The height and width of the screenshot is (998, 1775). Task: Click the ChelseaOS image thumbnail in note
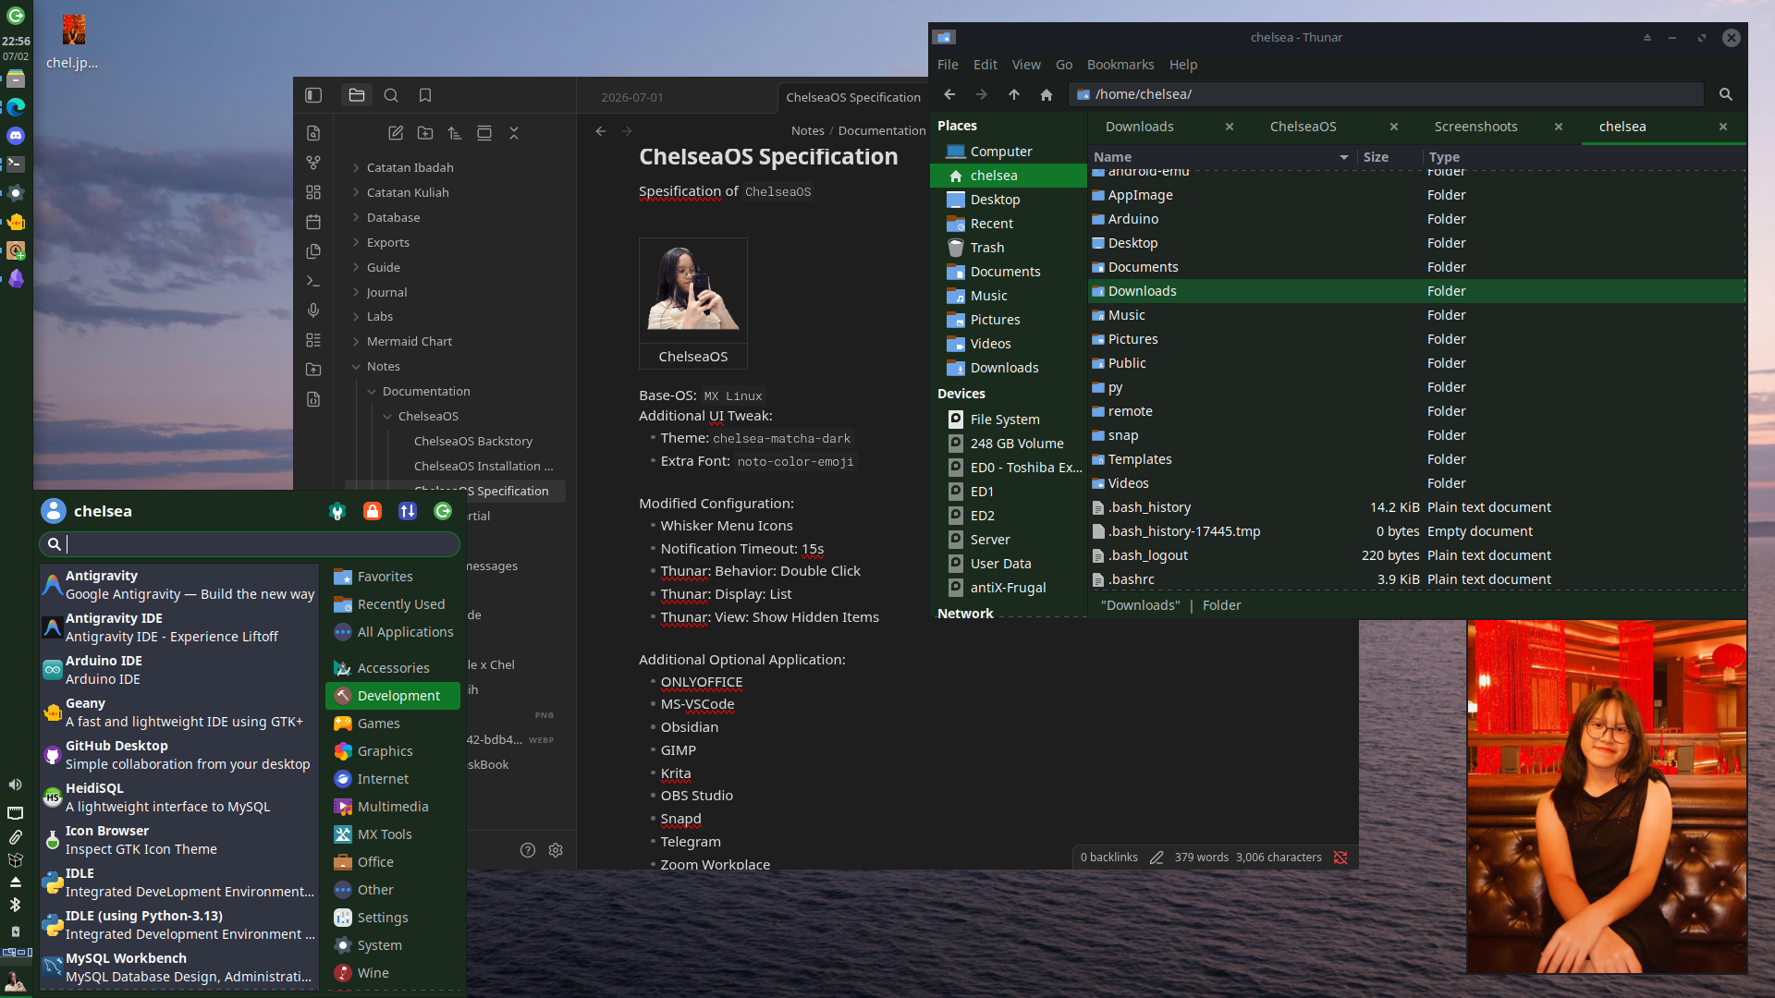(x=693, y=290)
